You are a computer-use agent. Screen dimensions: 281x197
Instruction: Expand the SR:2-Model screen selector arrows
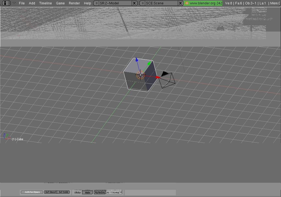(x=96, y=3)
